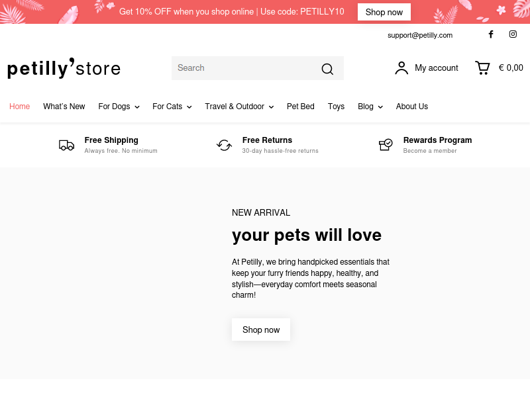Click the Free Returns heading

point(267,140)
